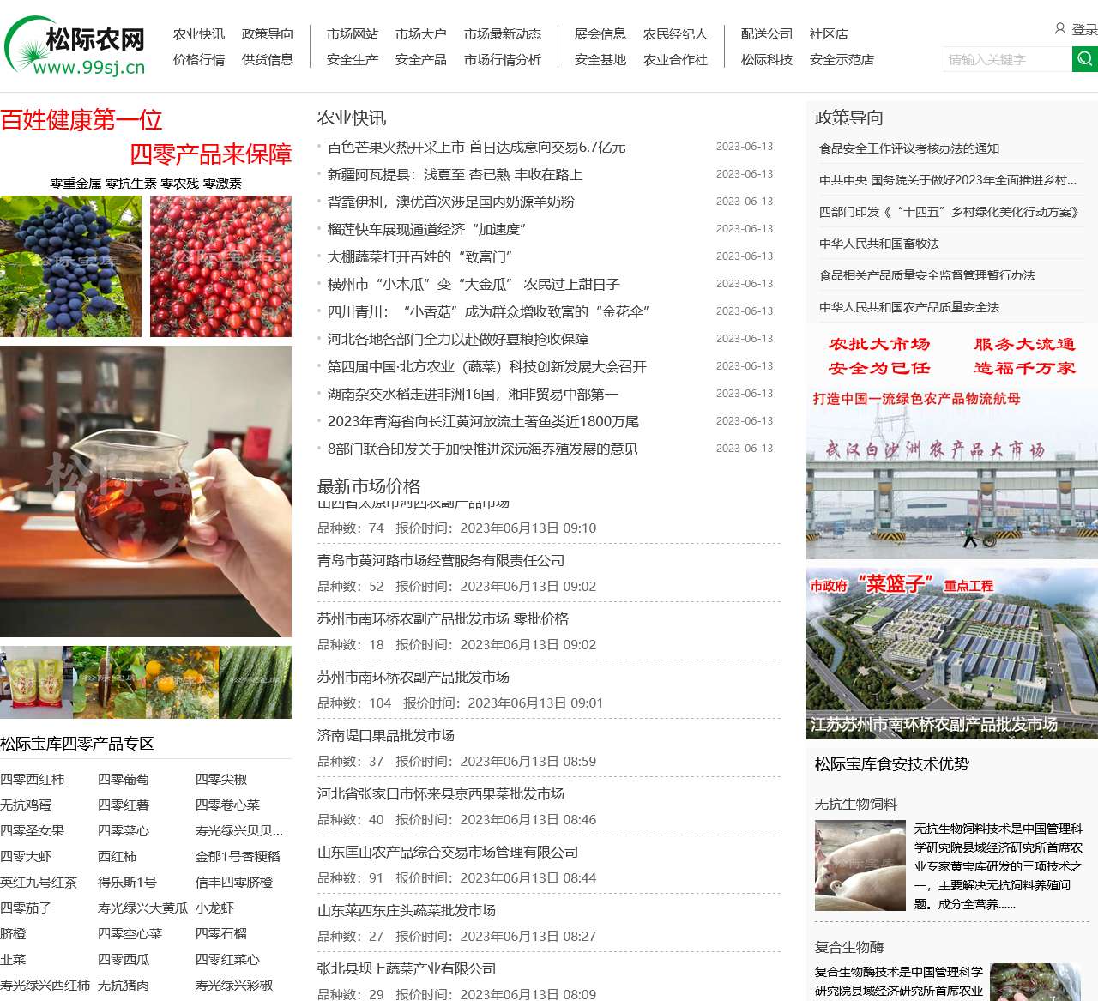Image resolution: width=1098 pixels, height=1001 pixels.
Task: Open 青岛市黄河路市场 price listing
Action: click(x=441, y=561)
